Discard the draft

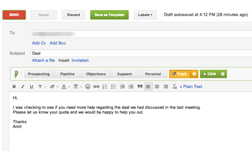[73, 15]
